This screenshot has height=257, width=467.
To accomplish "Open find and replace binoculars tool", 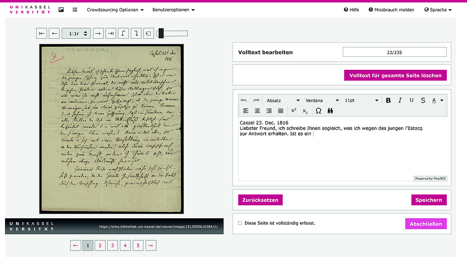I will click(330, 111).
